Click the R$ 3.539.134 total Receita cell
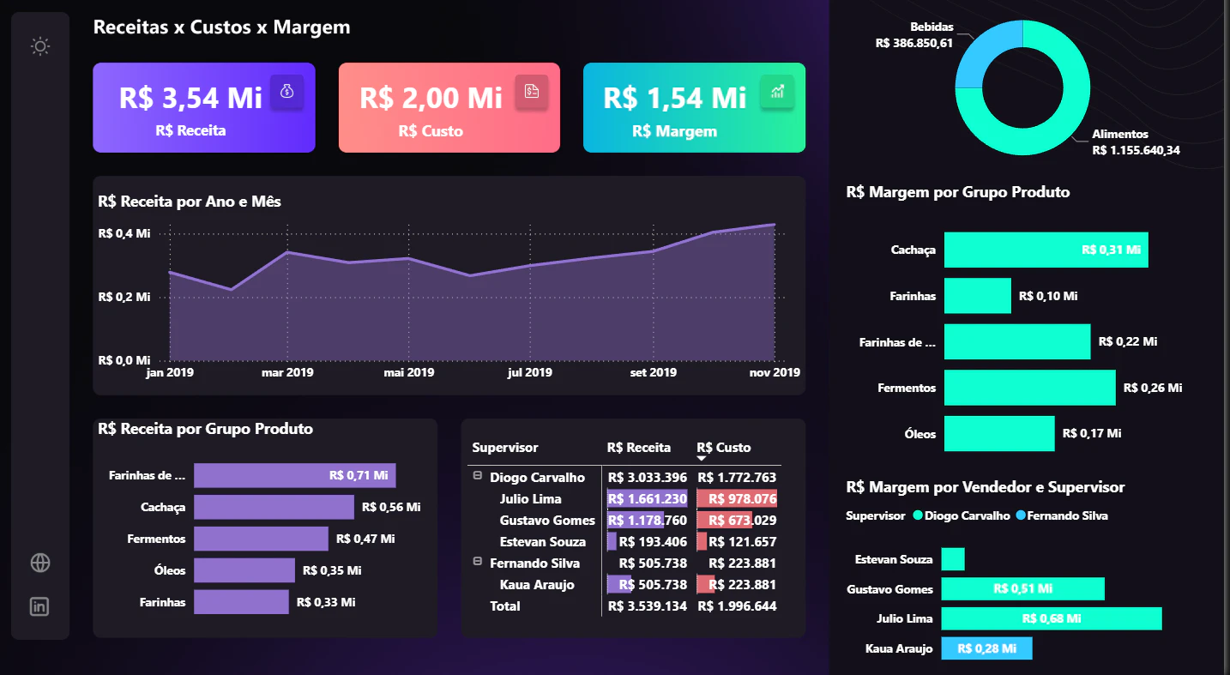This screenshot has height=675, width=1230. tap(648, 606)
